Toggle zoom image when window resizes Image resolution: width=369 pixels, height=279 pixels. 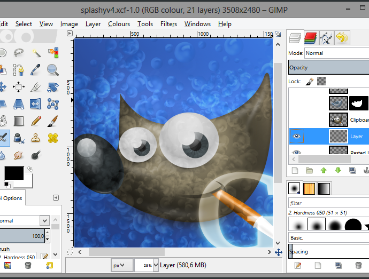[278, 34]
